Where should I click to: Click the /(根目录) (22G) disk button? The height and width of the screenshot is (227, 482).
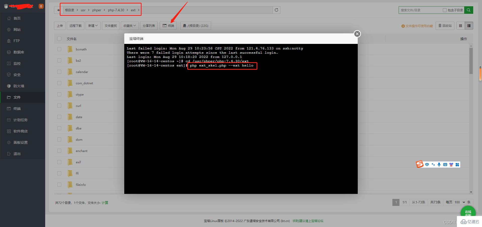196,26
